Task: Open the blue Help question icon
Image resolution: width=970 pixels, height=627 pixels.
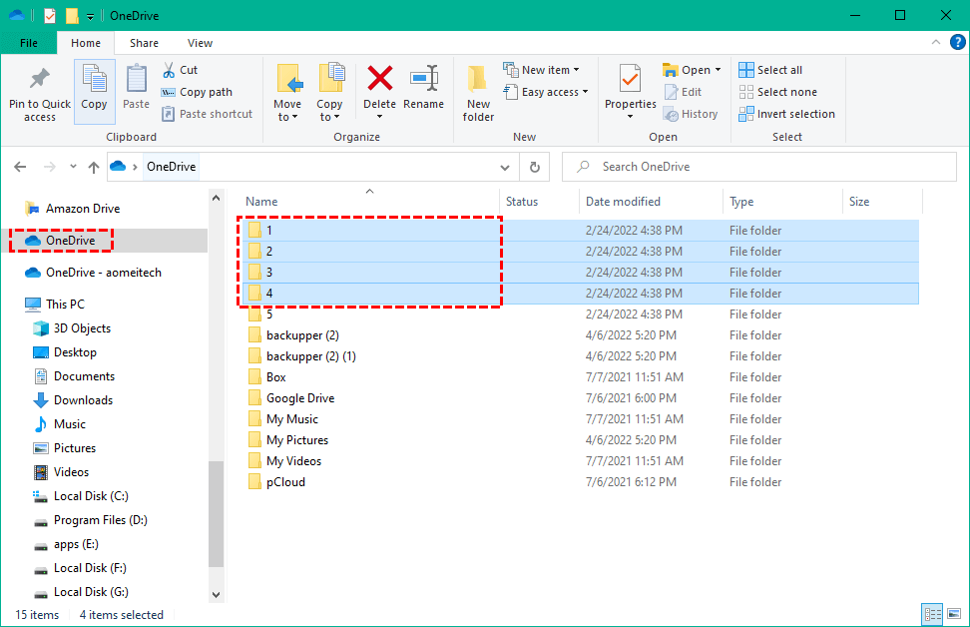Action: (x=957, y=42)
